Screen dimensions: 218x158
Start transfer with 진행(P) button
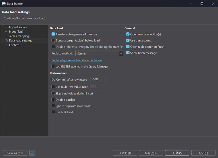(x=177, y=153)
